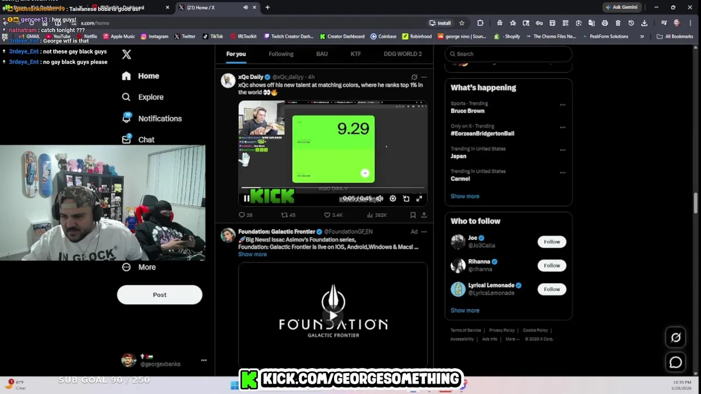701x394 pixels.
Task: Open Notifications in the sidebar
Action: tap(152, 118)
